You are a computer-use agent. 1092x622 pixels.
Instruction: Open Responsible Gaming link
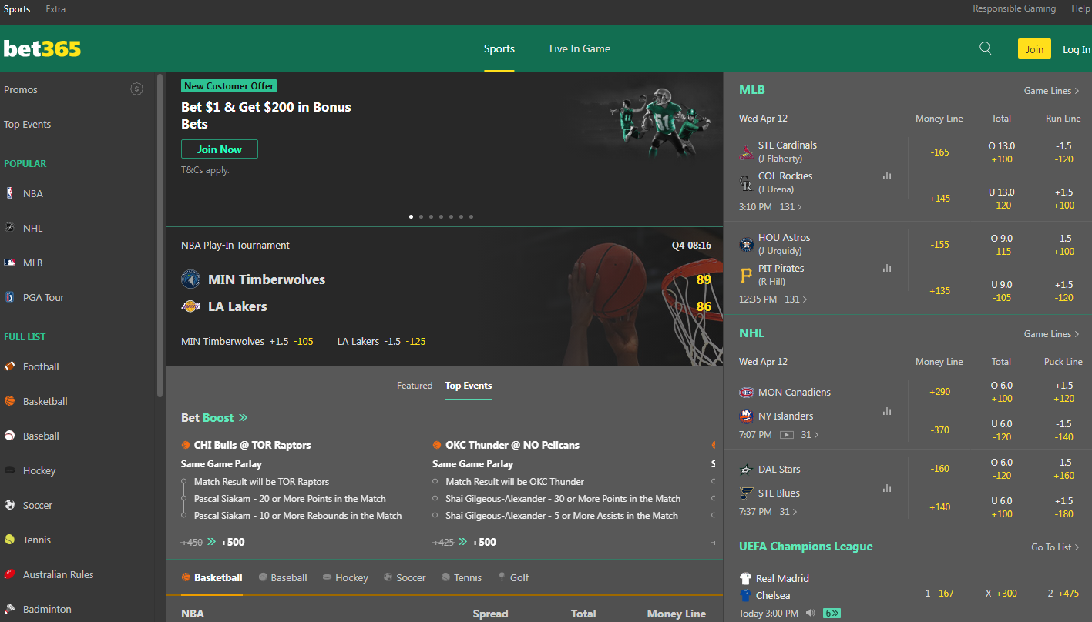[1014, 8]
